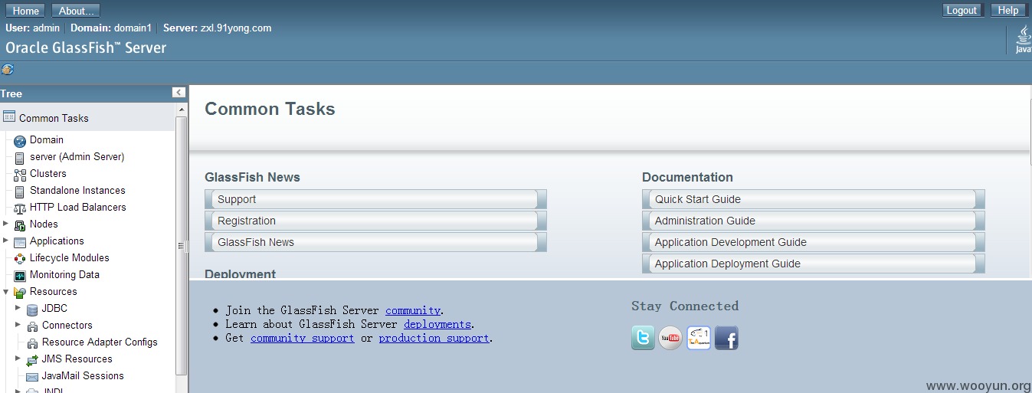Select the Resources tree item
The image size is (1032, 393).
point(54,291)
